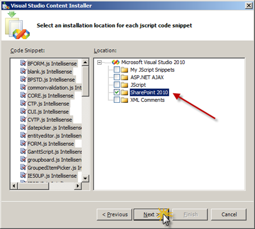The image size is (255, 229).
Task: Check the My JScript Snippets checkbox
Action: (117, 69)
